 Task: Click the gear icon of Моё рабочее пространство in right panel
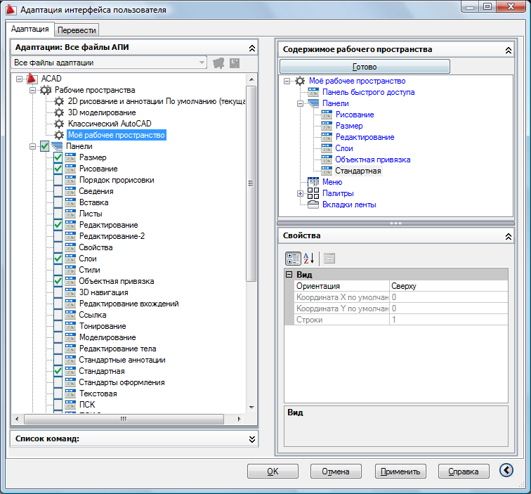pos(300,81)
